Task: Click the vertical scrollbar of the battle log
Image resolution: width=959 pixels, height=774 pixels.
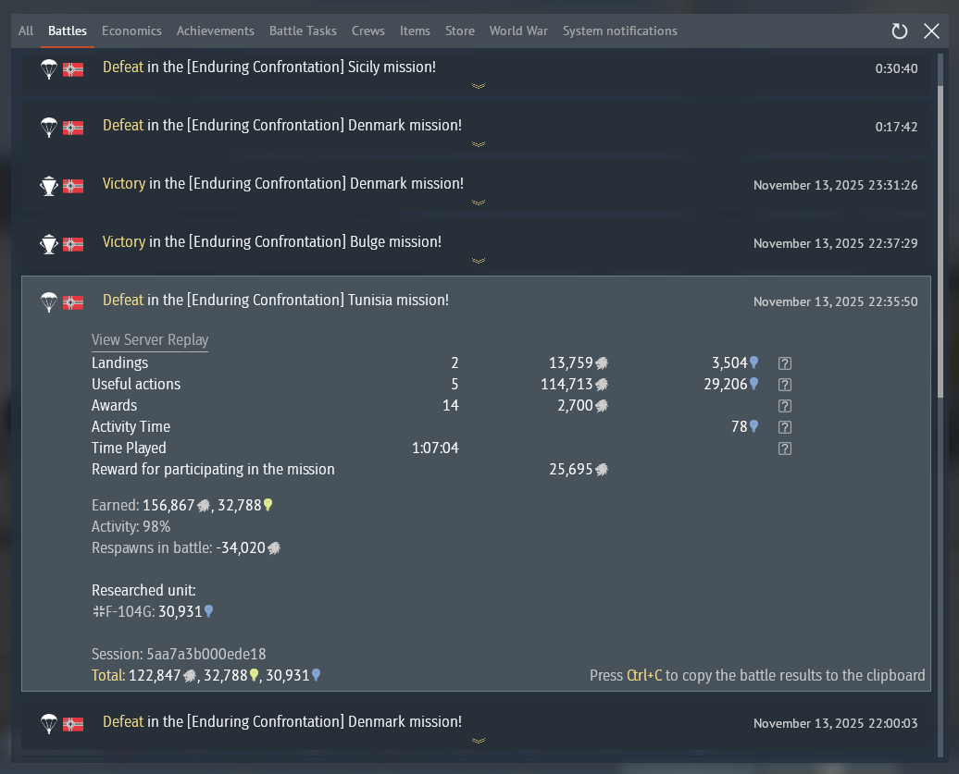Action: 940,240
